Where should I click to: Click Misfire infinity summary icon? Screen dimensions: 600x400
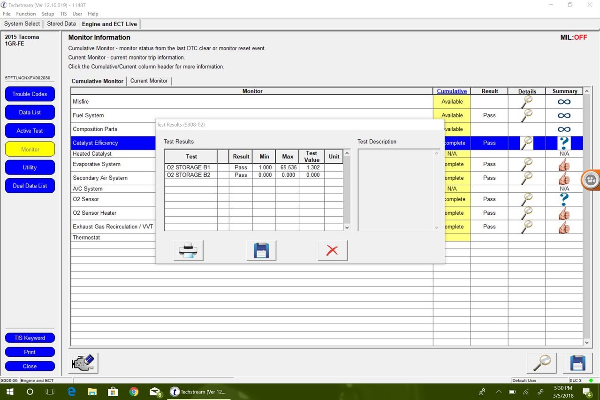564,102
